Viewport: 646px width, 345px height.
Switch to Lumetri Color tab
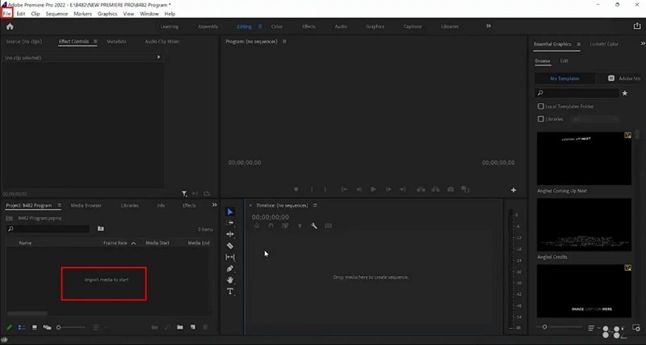604,44
